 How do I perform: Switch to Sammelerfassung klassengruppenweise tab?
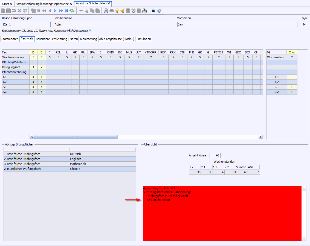pyautogui.click(x=42, y=4)
